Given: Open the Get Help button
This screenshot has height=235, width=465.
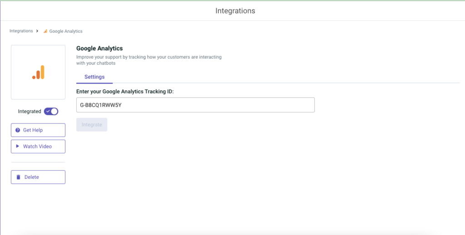Looking at the screenshot, I should pyautogui.click(x=38, y=130).
